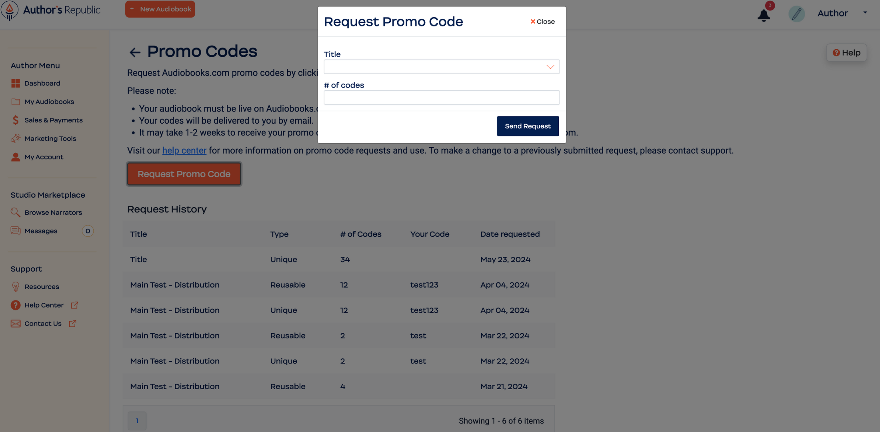Open the notifications bell icon
This screenshot has width=880, height=432.
pos(764,15)
